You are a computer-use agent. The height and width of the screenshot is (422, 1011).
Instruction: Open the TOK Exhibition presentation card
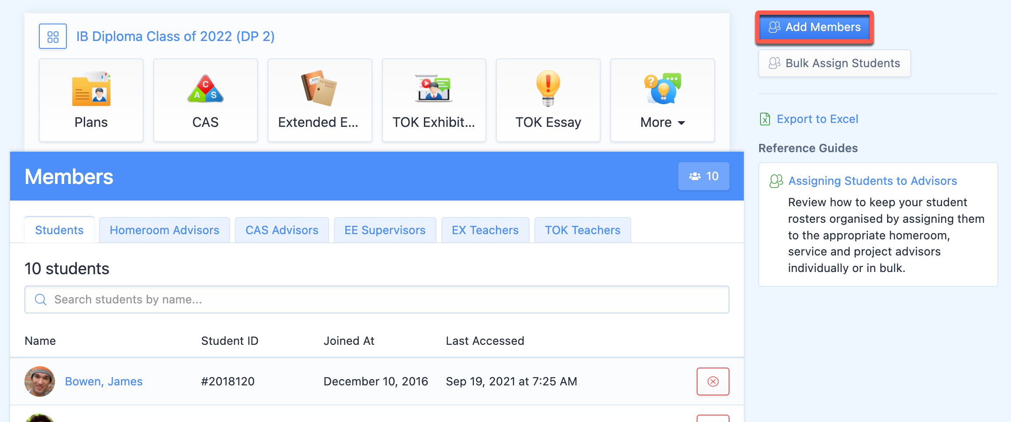point(434,100)
